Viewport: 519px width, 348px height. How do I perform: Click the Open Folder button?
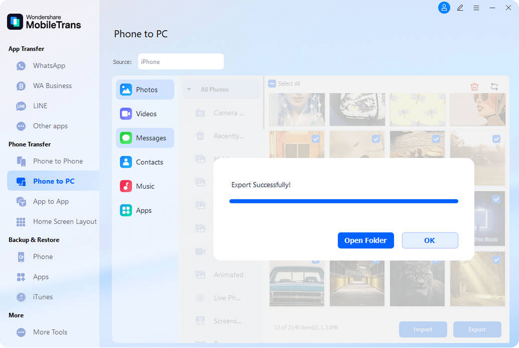[x=365, y=240]
